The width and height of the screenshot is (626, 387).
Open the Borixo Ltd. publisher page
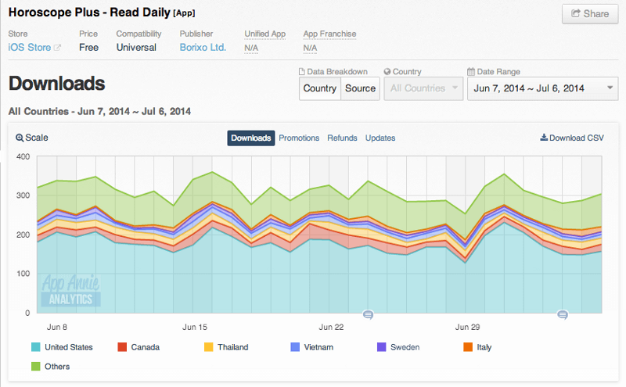pos(203,48)
